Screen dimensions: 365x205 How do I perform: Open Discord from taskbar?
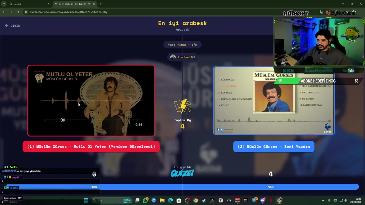click(263, 200)
